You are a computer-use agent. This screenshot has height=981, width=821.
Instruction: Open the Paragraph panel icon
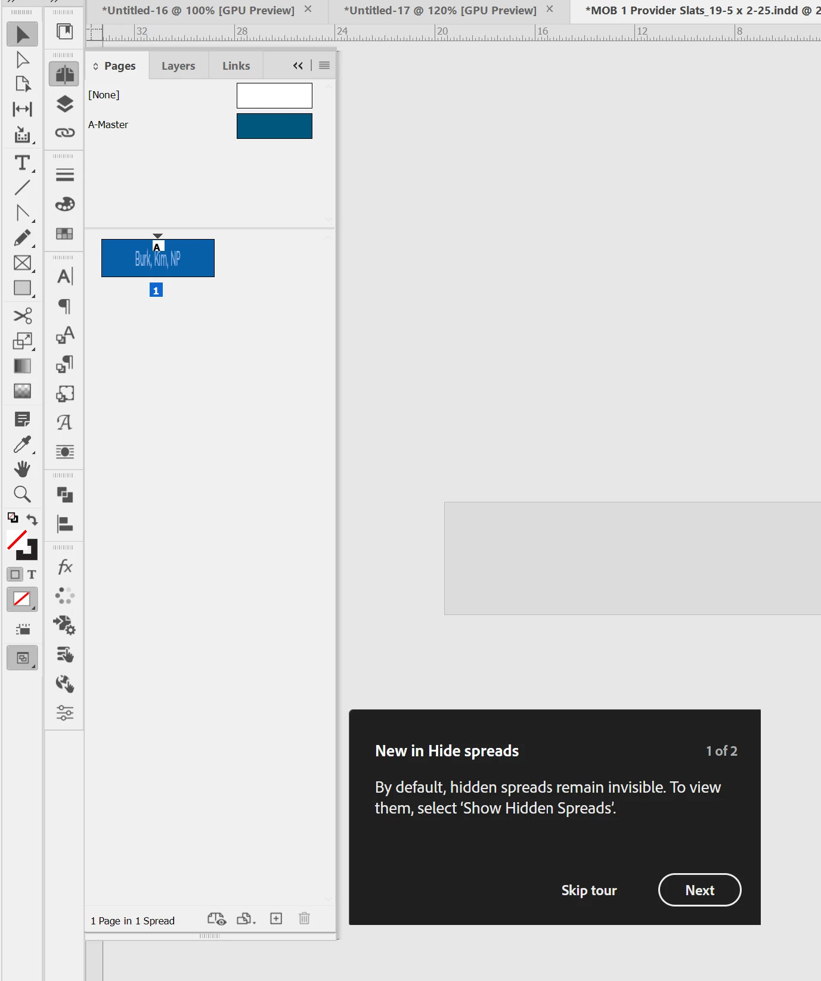pyautogui.click(x=64, y=306)
